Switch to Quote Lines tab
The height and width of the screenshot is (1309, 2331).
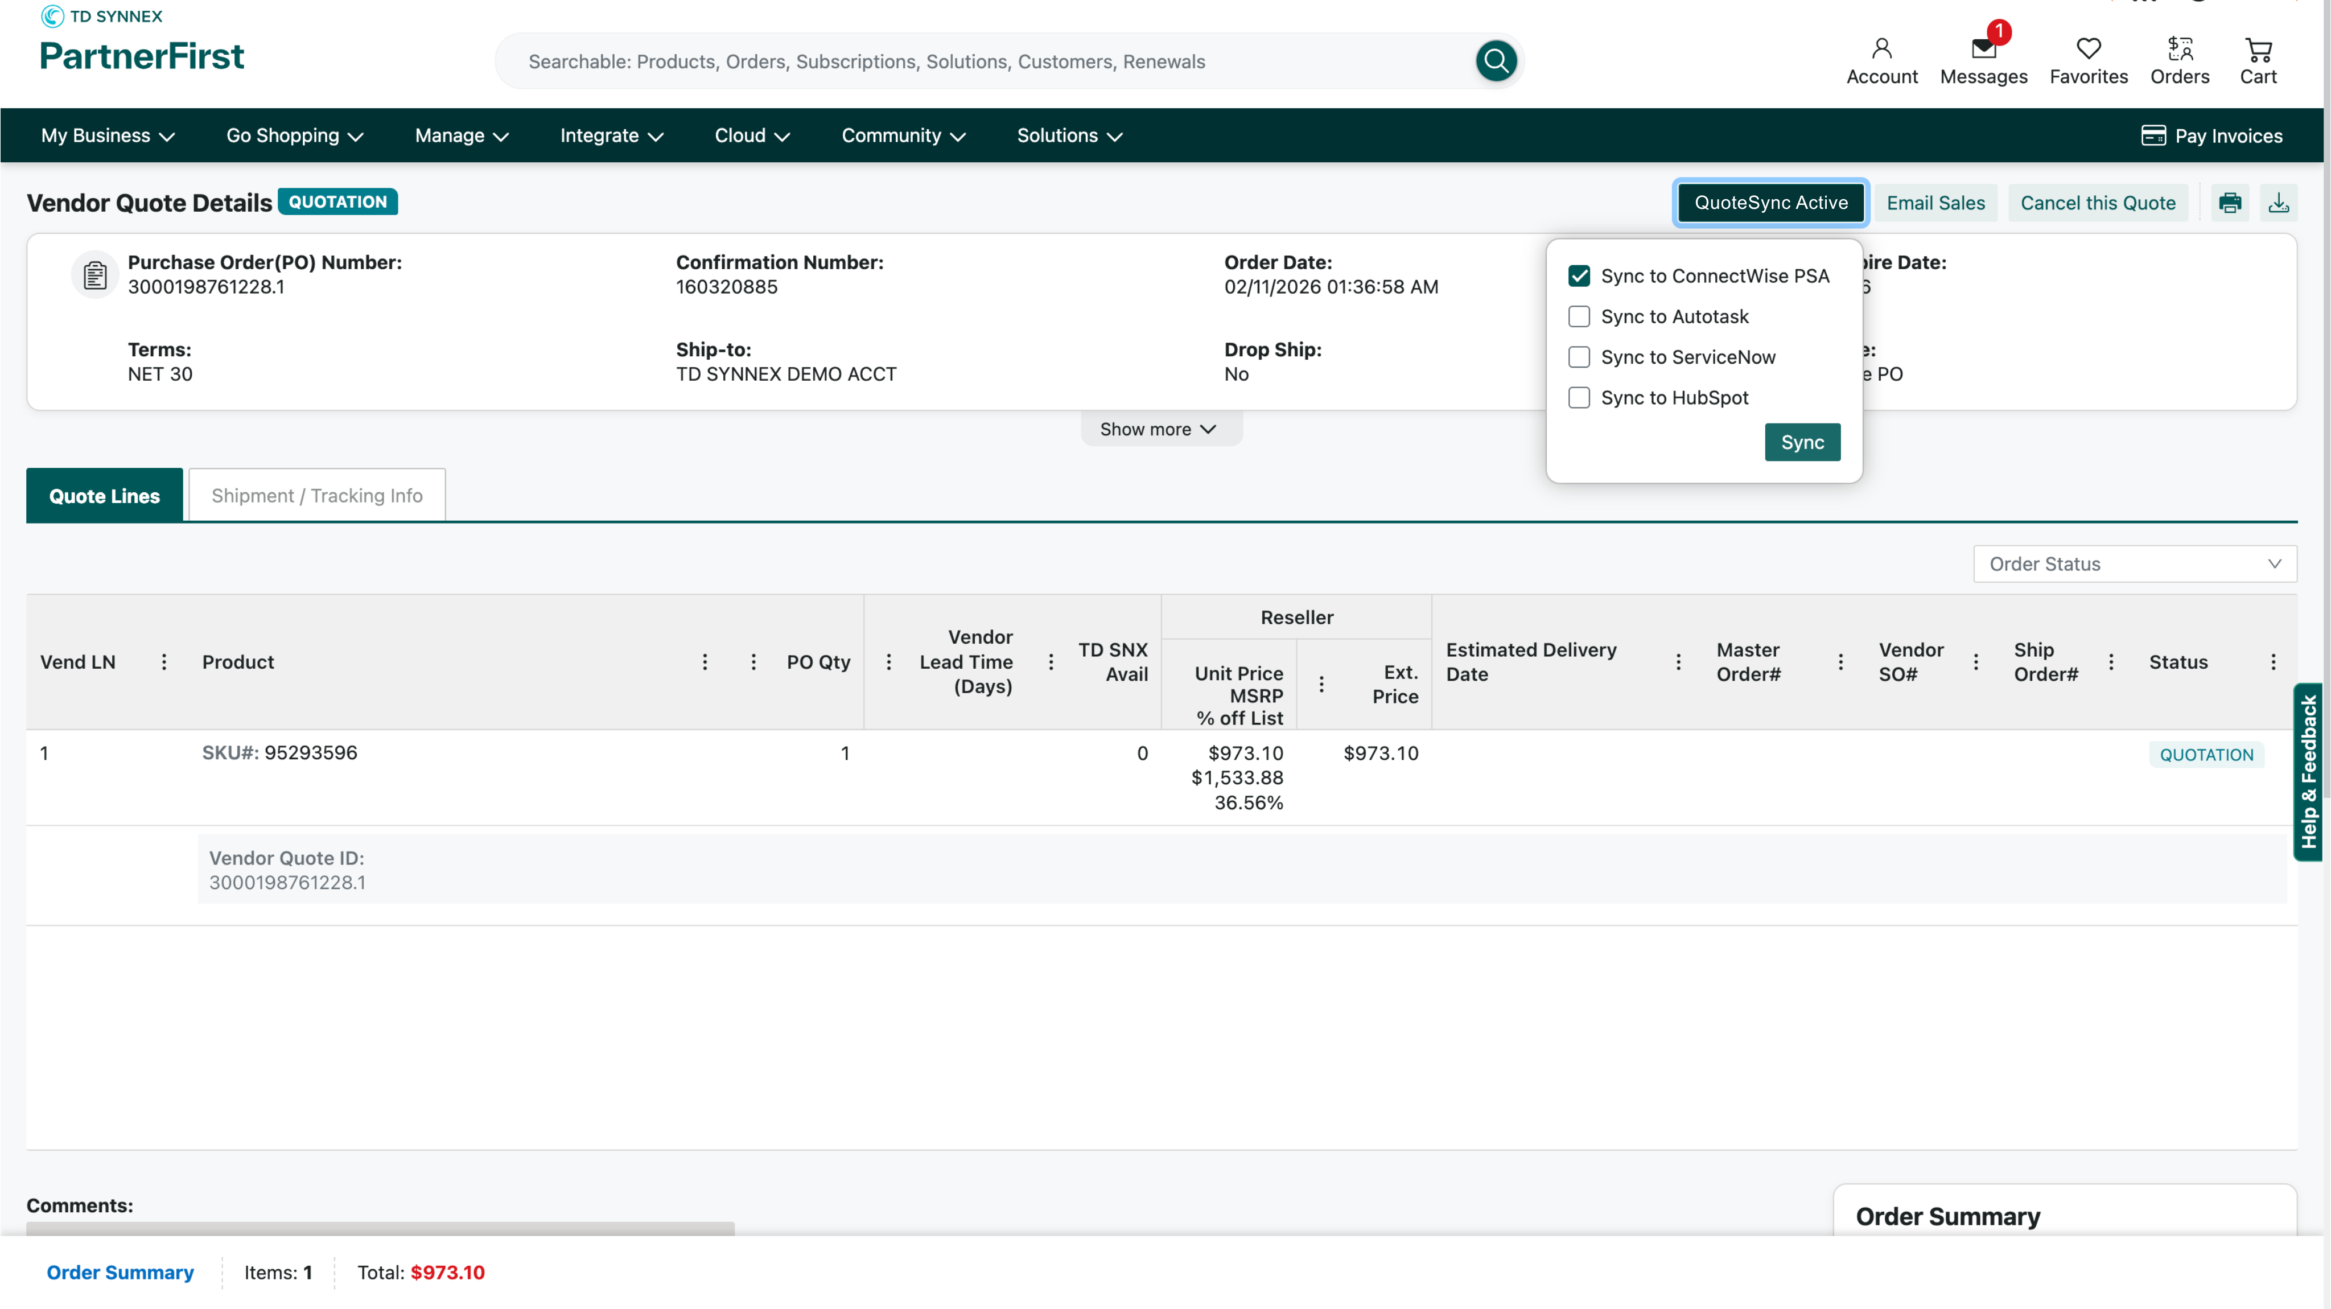pos(104,495)
